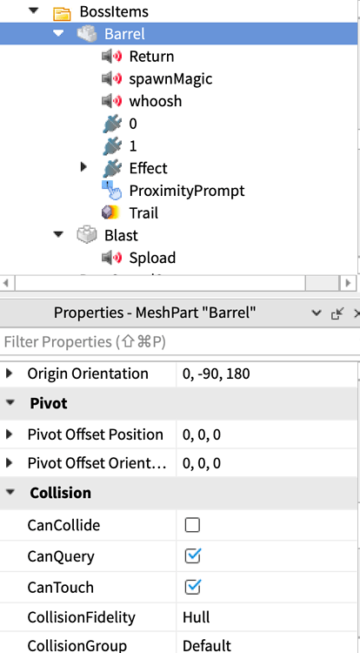Select the Return sound icon
This screenshot has width=360, height=653.
point(112,57)
